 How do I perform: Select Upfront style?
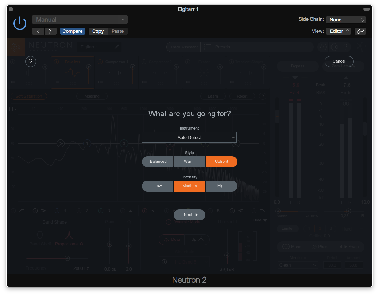pos(221,161)
